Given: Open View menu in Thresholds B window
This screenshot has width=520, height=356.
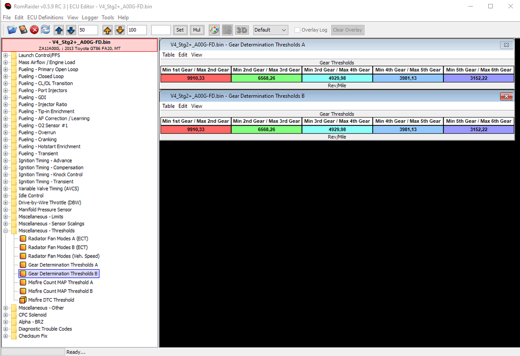Looking at the screenshot, I should coord(197,106).
